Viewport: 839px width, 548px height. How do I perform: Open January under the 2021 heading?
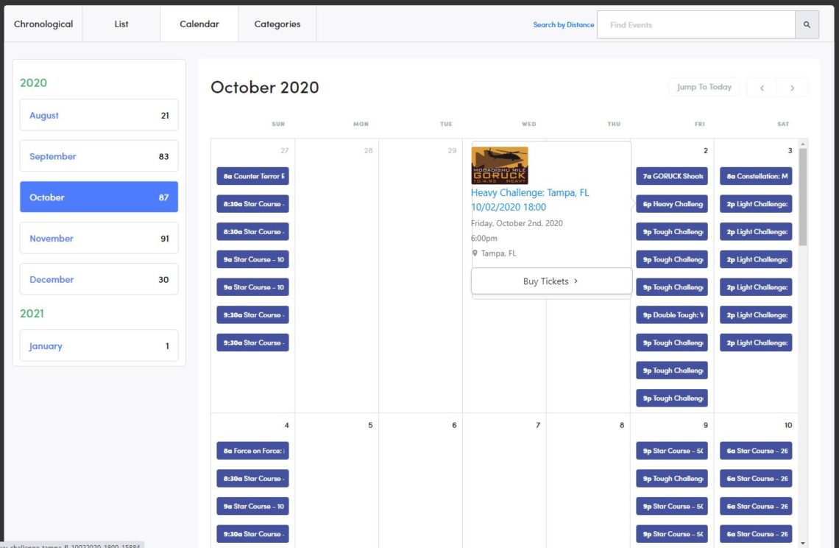99,346
